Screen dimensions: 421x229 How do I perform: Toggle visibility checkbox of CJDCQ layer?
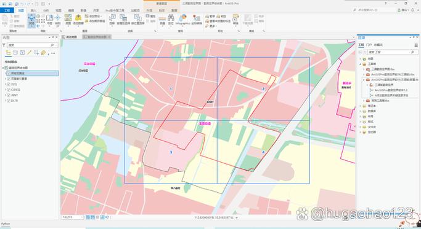[9, 90]
